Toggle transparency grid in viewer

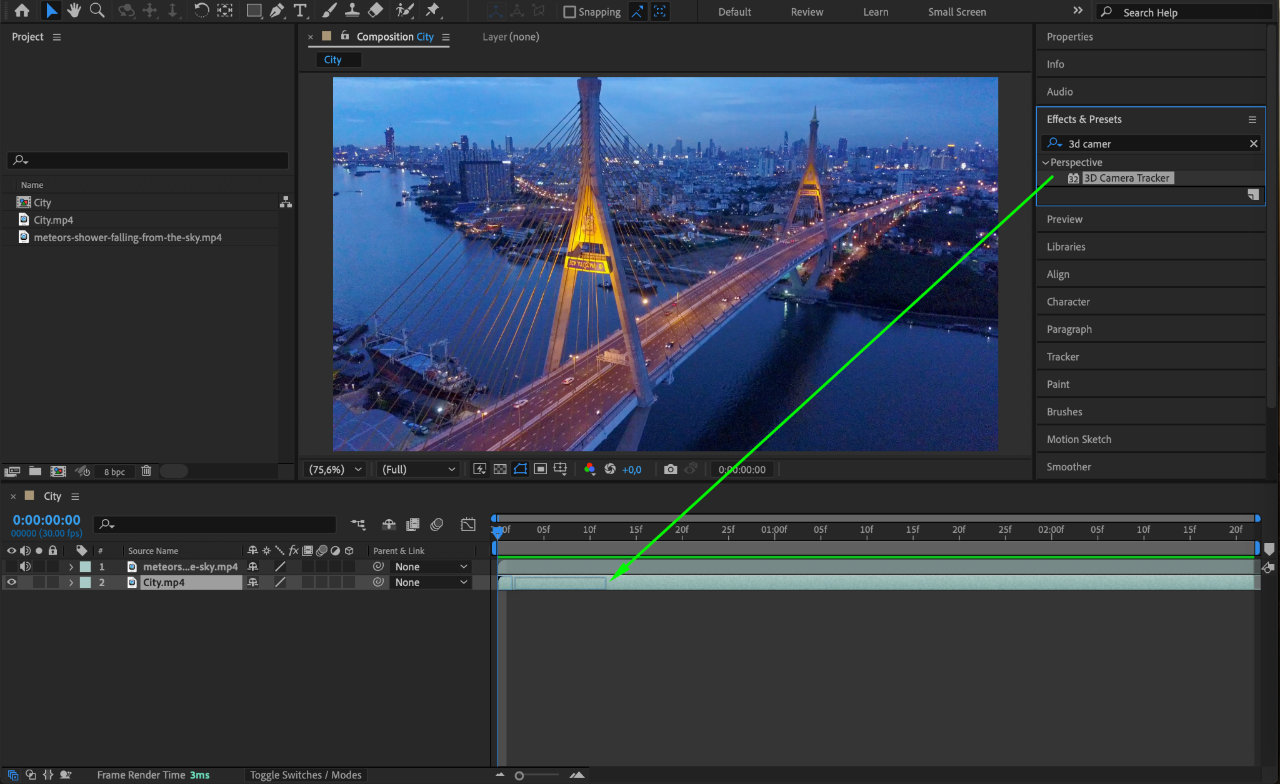(500, 469)
